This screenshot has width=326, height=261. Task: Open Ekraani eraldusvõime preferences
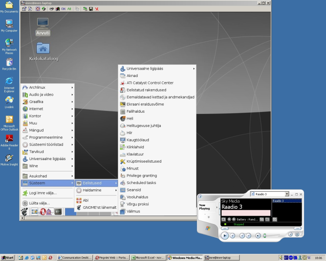tap(157, 104)
